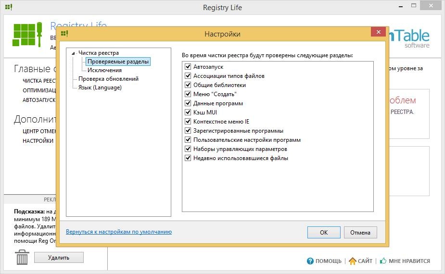The height and width of the screenshot is (274, 445).
Task: Open ЦЕНТР ОТМЕНЫ in main sidebar
Action: click(x=39, y=131)
